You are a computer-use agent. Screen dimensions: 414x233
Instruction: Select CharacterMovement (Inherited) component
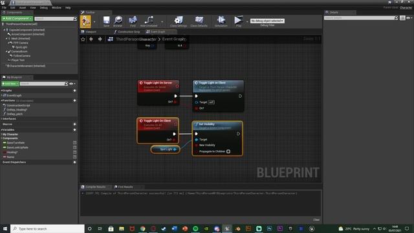27,66
